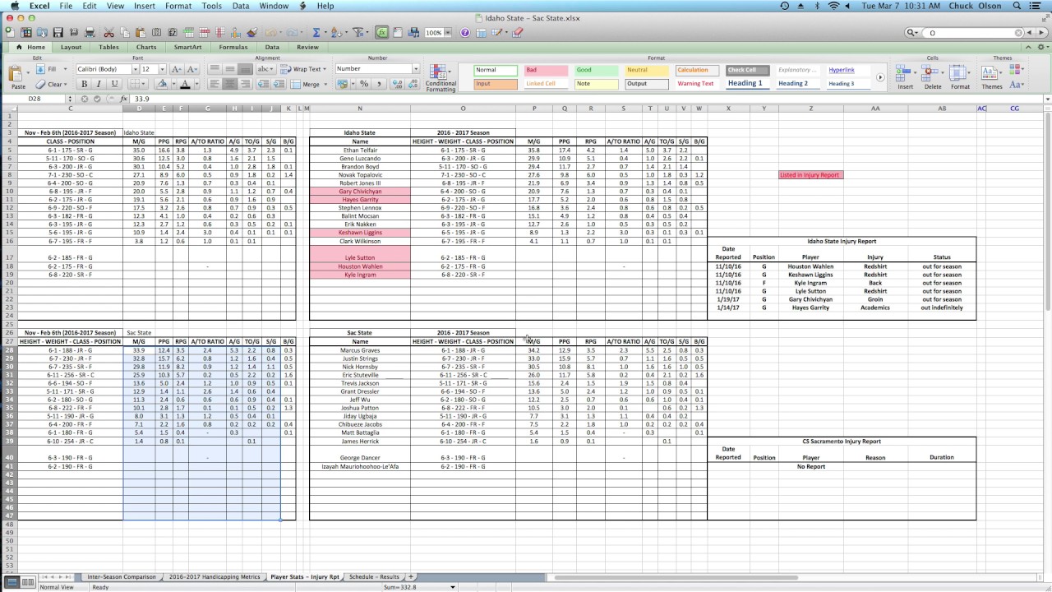Click the Align Text Left icon
1052x592 pixels.
tap(215, 84)
